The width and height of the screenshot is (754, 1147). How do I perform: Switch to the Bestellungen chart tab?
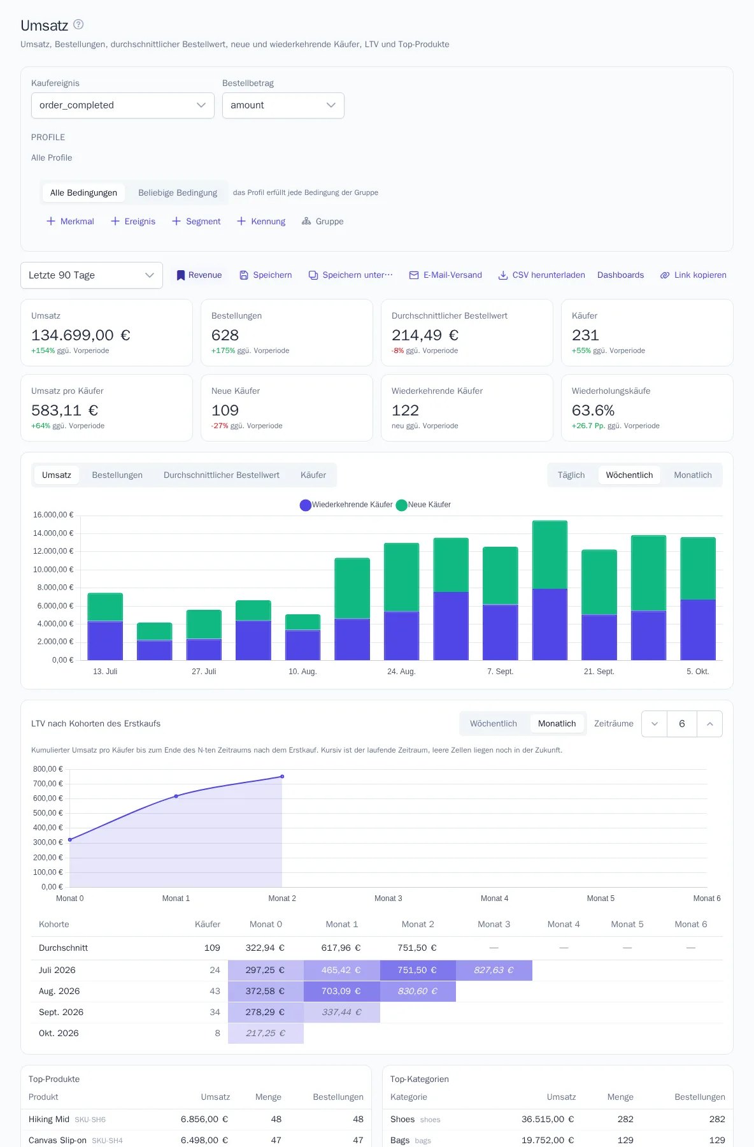coord(117,475)
